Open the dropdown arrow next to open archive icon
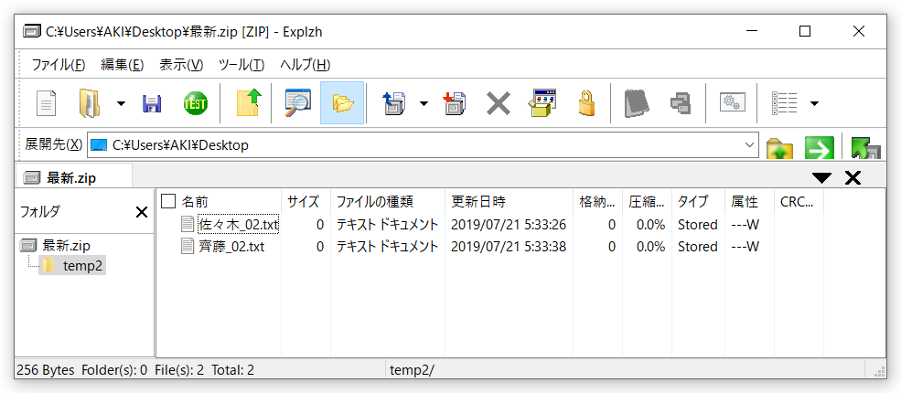 point(121,104)
